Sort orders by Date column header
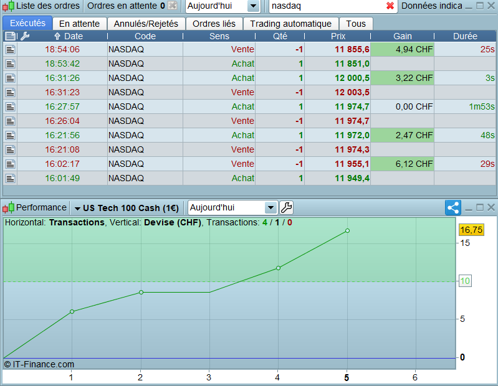This screenshot has width=498, height=386. [69, 36]
